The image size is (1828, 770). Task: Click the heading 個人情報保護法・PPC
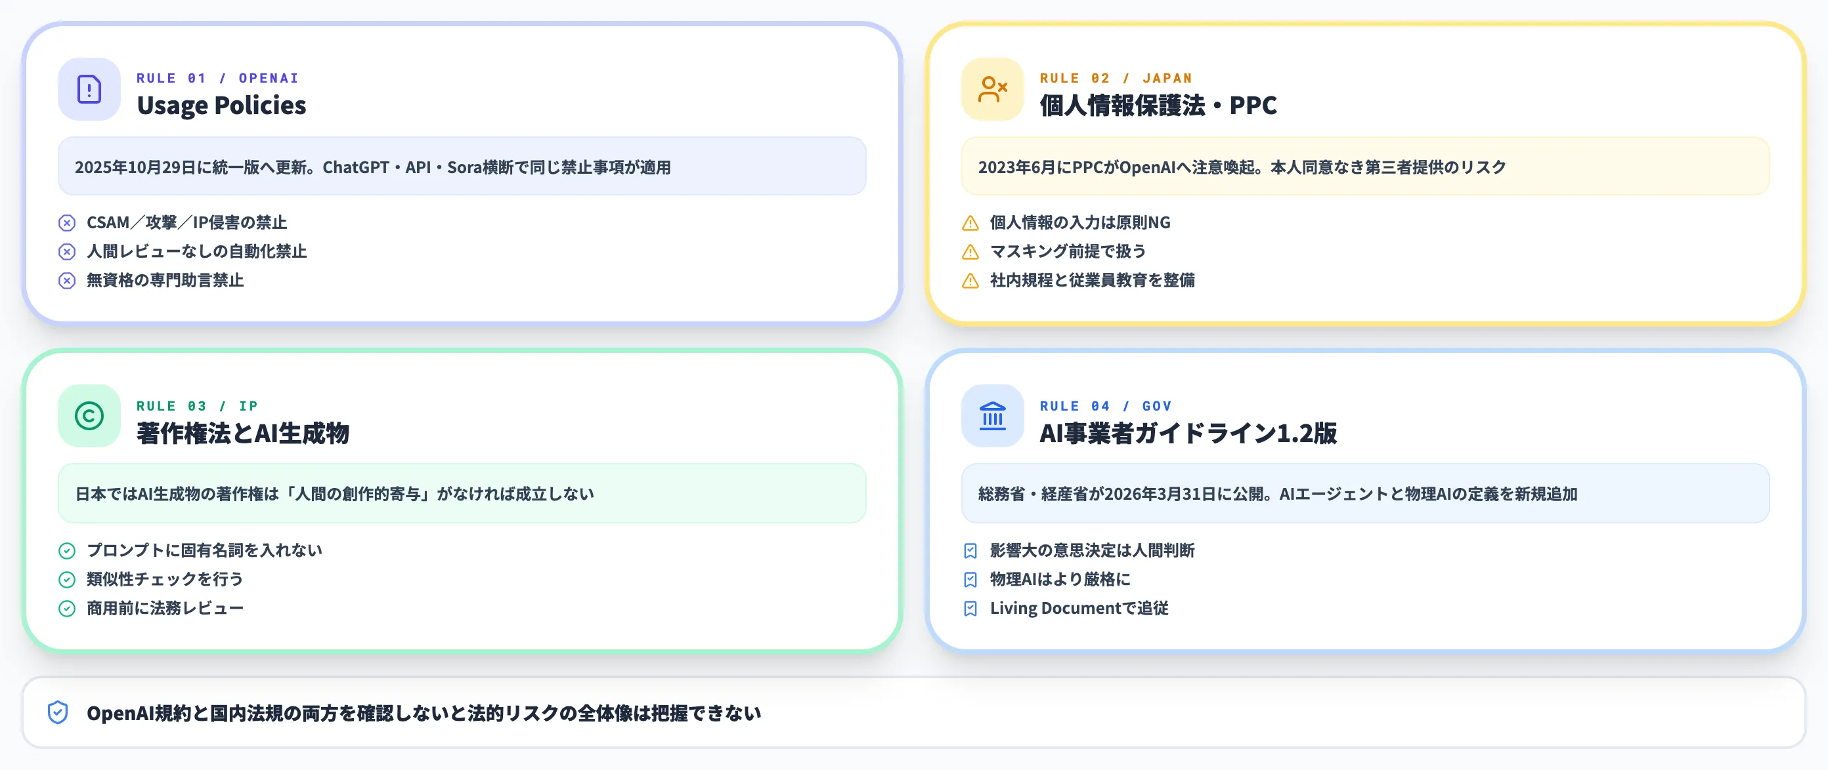[x=1158, y=105]
